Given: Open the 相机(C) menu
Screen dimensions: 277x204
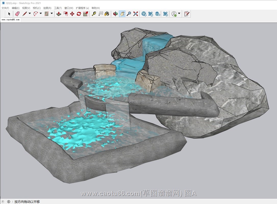Looking at the screenshot, I should point(37,8).
